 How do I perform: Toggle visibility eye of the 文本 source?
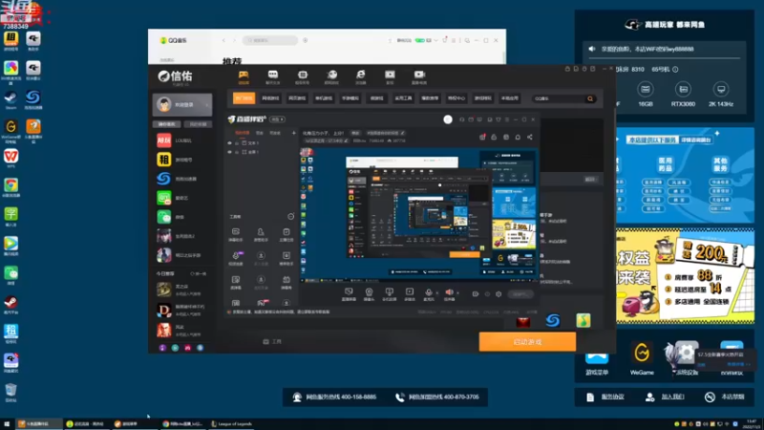229,142
